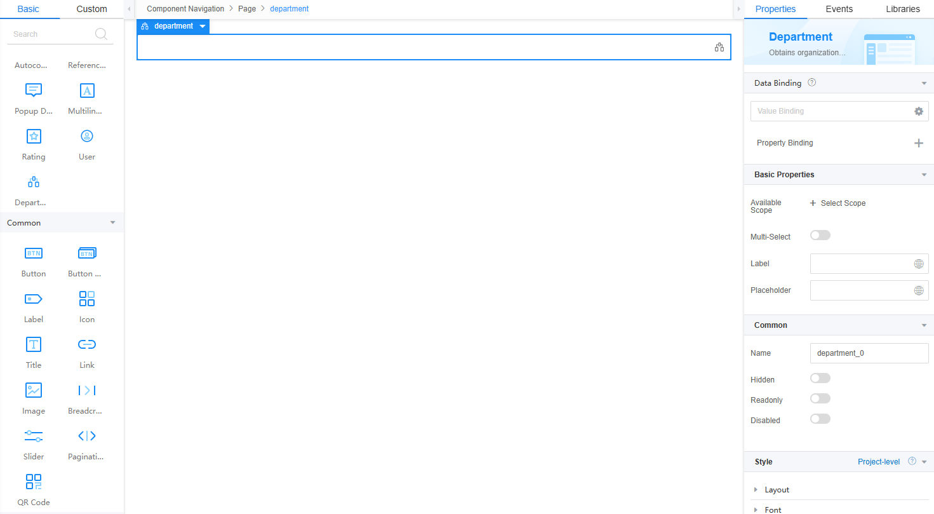Open the department component dropdown arrow

[202, 26]
